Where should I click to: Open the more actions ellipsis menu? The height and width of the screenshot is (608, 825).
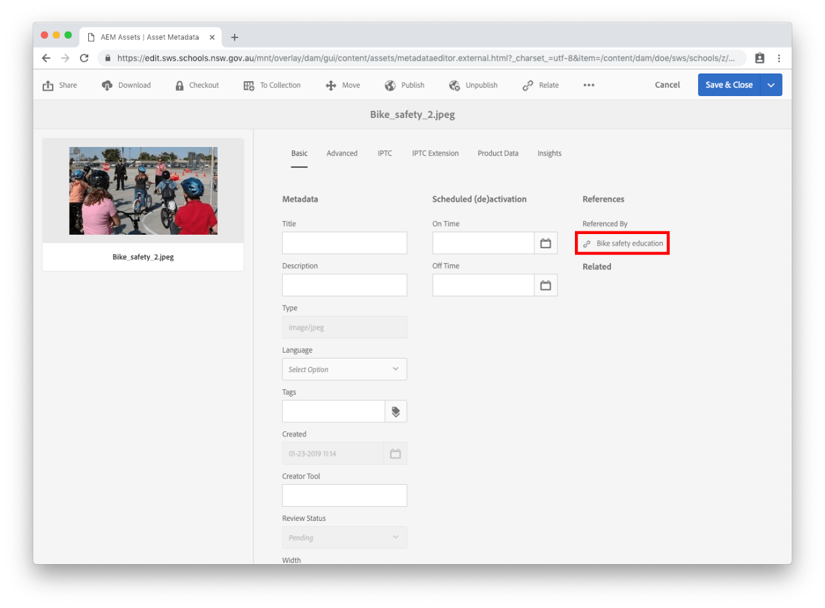[x=588, y=85]
